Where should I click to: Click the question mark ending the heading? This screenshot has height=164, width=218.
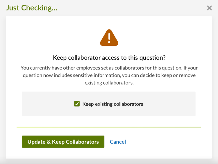[x=164, y=58]
